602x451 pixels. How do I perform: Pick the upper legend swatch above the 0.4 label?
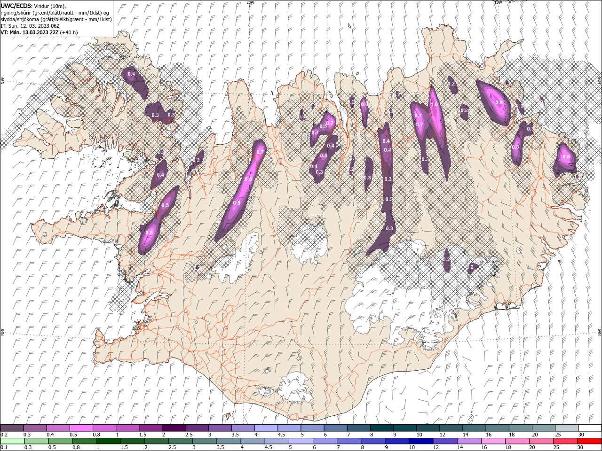(58, 428)
